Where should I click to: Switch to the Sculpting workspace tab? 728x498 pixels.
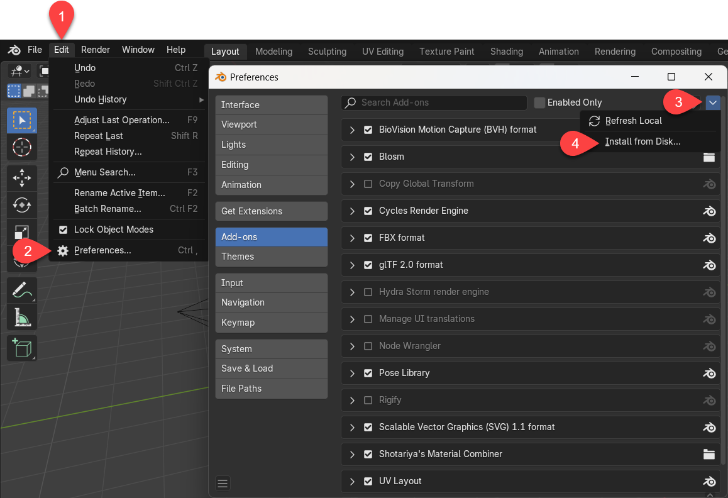[328, 52]
